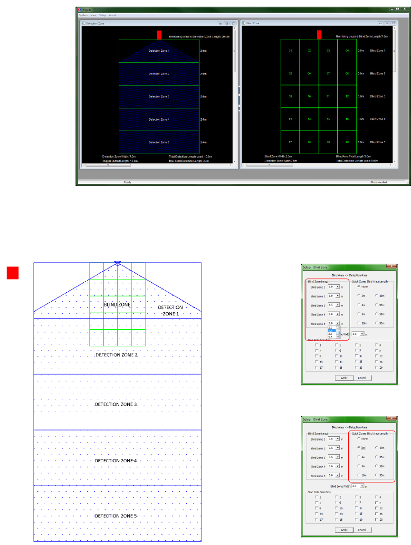Tick blind cell 10 checkbox in lower Setup dialog
The image size is (411, 545).
click(x=336, y=508)
